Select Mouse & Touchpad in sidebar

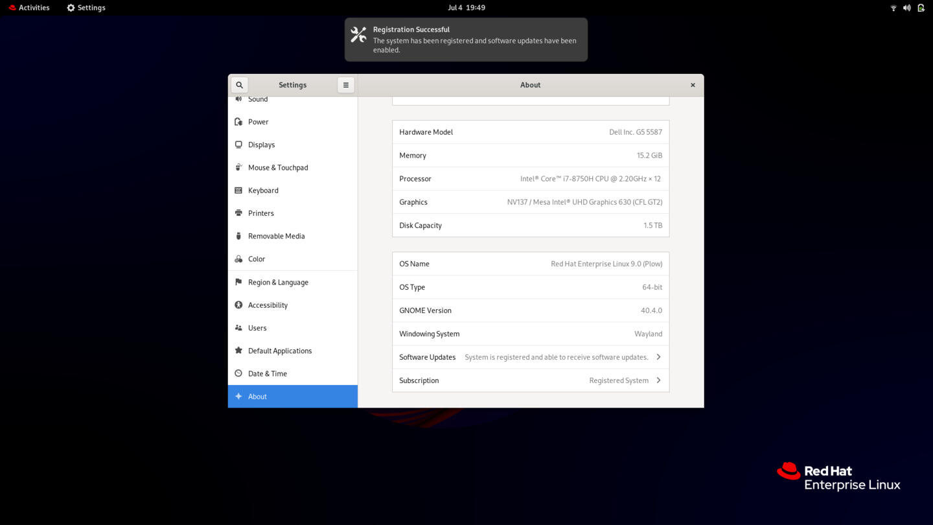(293, 167)
